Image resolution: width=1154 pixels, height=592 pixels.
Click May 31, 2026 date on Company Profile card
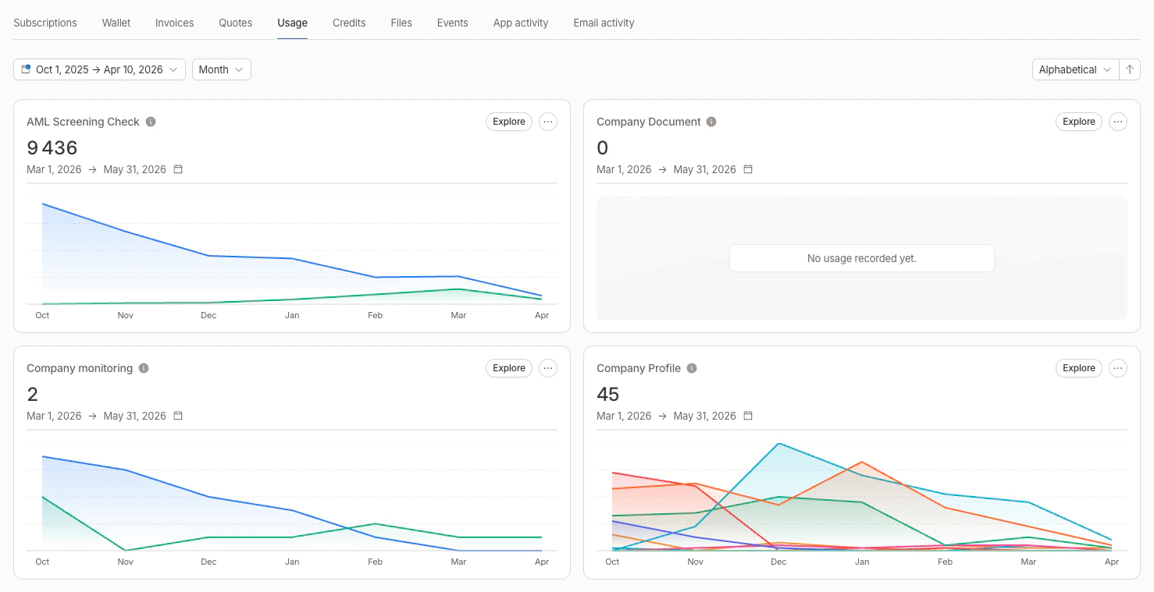click(705, 416)
